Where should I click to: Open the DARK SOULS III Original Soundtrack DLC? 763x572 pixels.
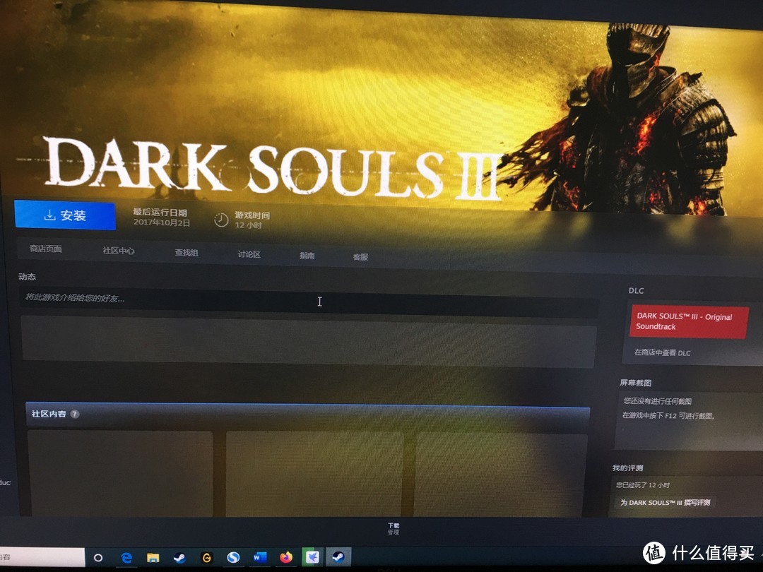pyautogui.click(x=690, y=321)
